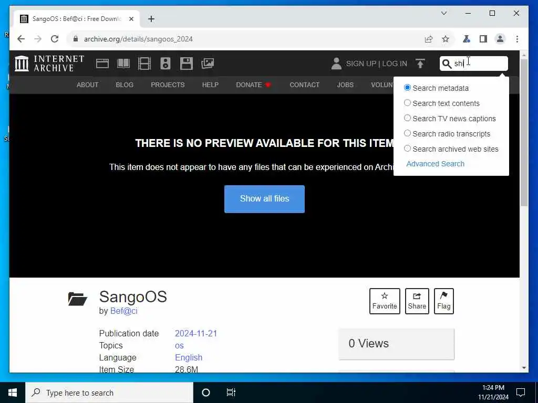Click the LOG IN link

pos(395,63)
